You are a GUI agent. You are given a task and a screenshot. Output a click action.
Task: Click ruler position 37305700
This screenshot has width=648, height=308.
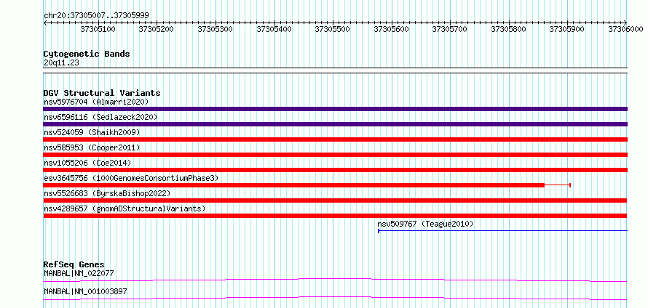(450, 29)
